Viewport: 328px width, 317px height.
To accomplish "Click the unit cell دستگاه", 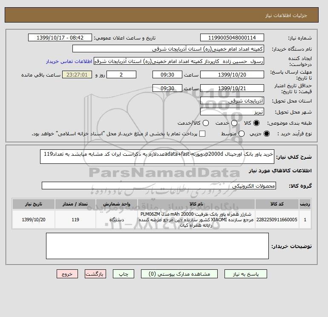I will (117, 220).
